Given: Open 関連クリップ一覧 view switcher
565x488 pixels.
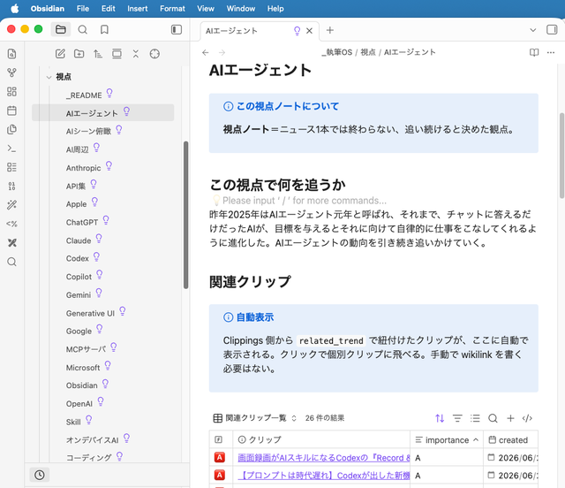Looking at the screenshot, I should click(x=254, y=418).
